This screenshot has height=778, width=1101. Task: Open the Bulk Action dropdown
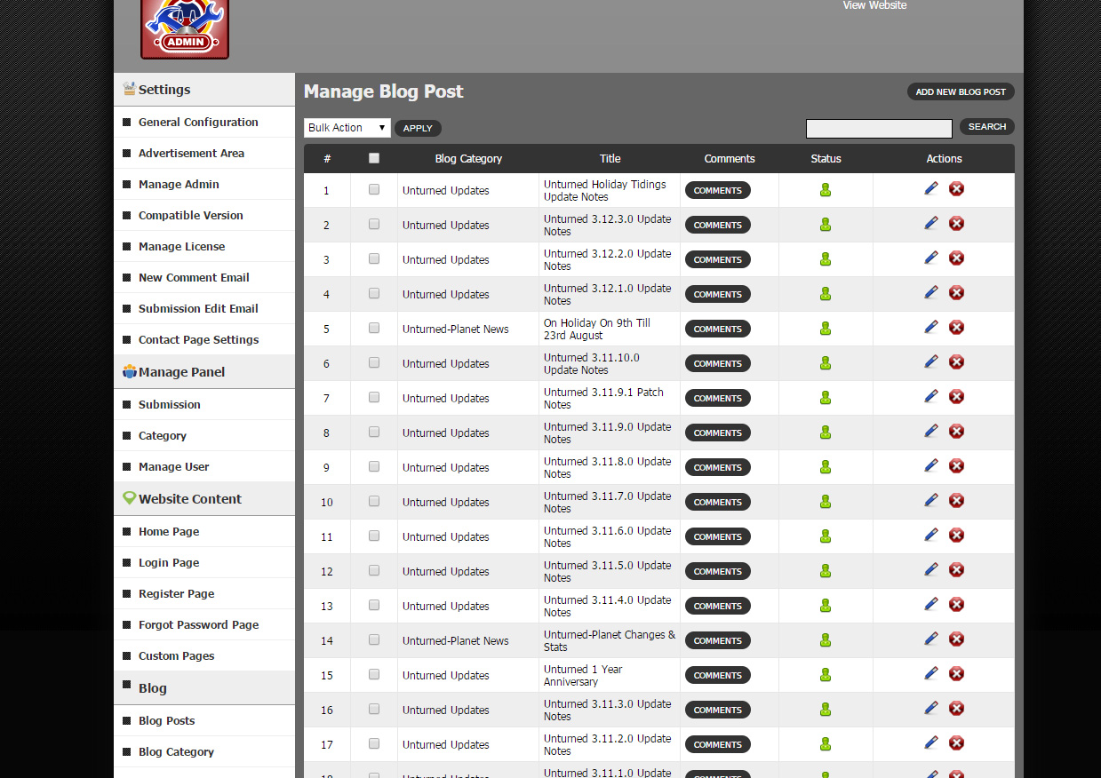[347, 128]
